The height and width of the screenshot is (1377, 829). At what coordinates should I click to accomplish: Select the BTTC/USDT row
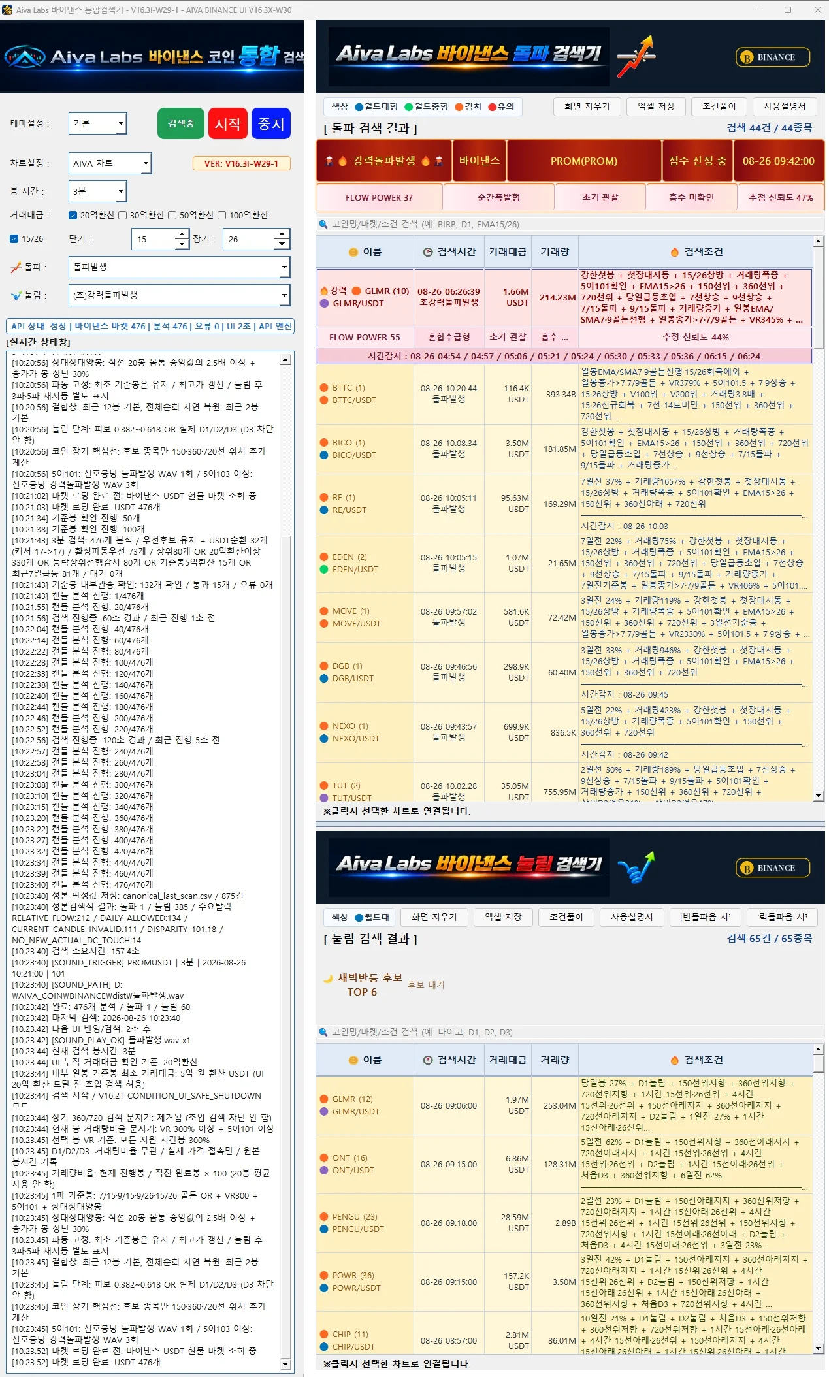click(564, 394)
